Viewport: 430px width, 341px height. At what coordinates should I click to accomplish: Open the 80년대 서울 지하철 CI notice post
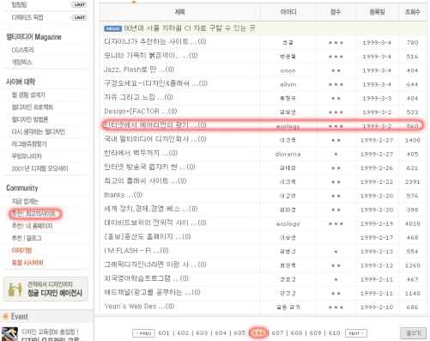pos(190,28)
